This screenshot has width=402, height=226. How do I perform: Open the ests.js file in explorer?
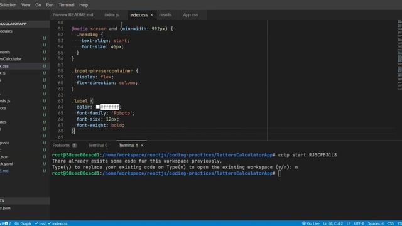click(5, 101)
